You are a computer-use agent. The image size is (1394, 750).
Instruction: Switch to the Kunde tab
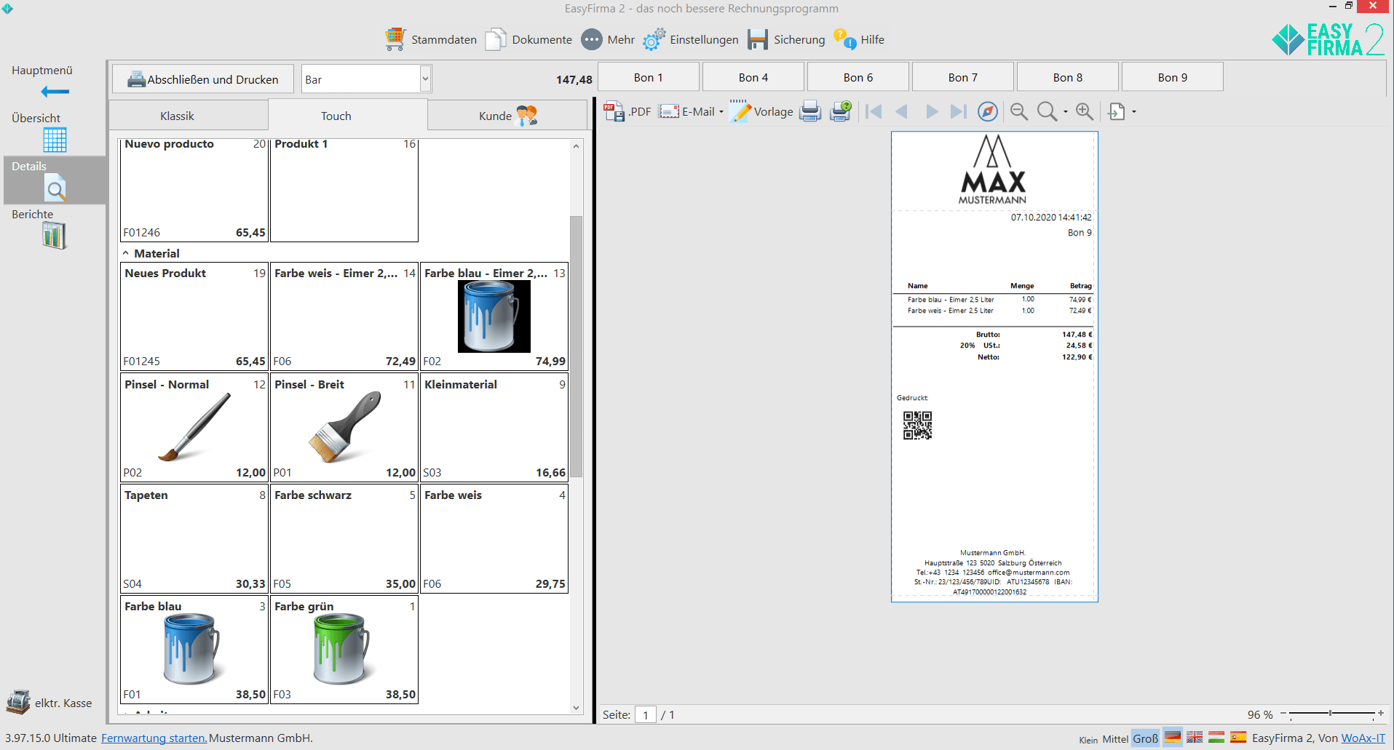tap(507, 116)
